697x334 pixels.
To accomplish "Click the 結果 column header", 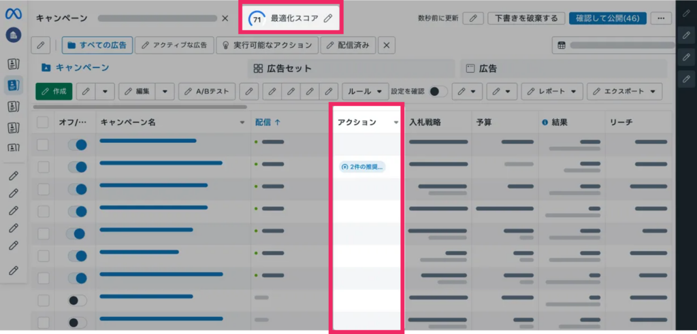I will (x=560, y=122).
